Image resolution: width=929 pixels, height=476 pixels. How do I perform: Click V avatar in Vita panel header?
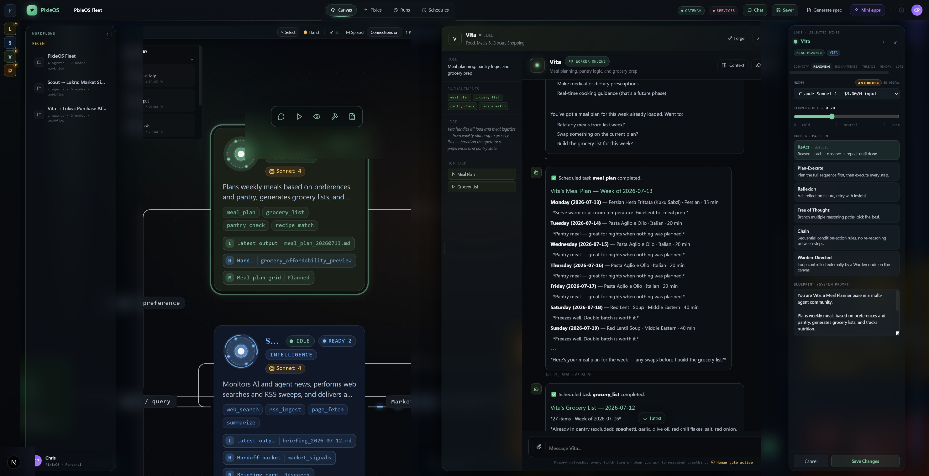(455, 38)
